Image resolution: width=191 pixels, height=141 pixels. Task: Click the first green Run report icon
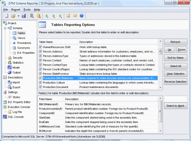pos(47,16)
